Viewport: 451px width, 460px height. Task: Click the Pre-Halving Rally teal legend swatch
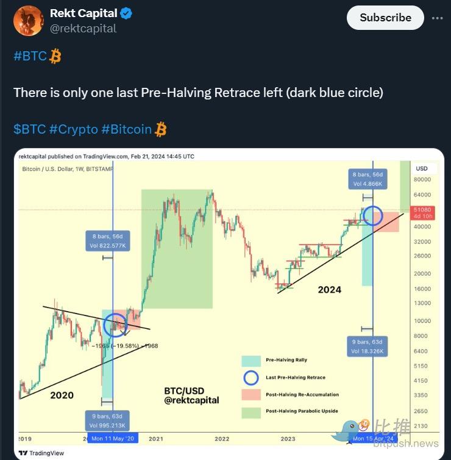pos(251,361)
